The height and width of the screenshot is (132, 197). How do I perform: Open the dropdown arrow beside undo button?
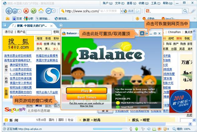click(x=54, y=11)
